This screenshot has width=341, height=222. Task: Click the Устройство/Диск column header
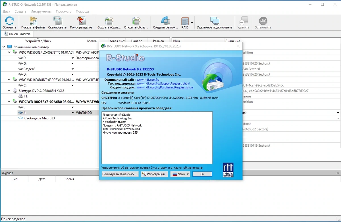[x=38, y=41]
